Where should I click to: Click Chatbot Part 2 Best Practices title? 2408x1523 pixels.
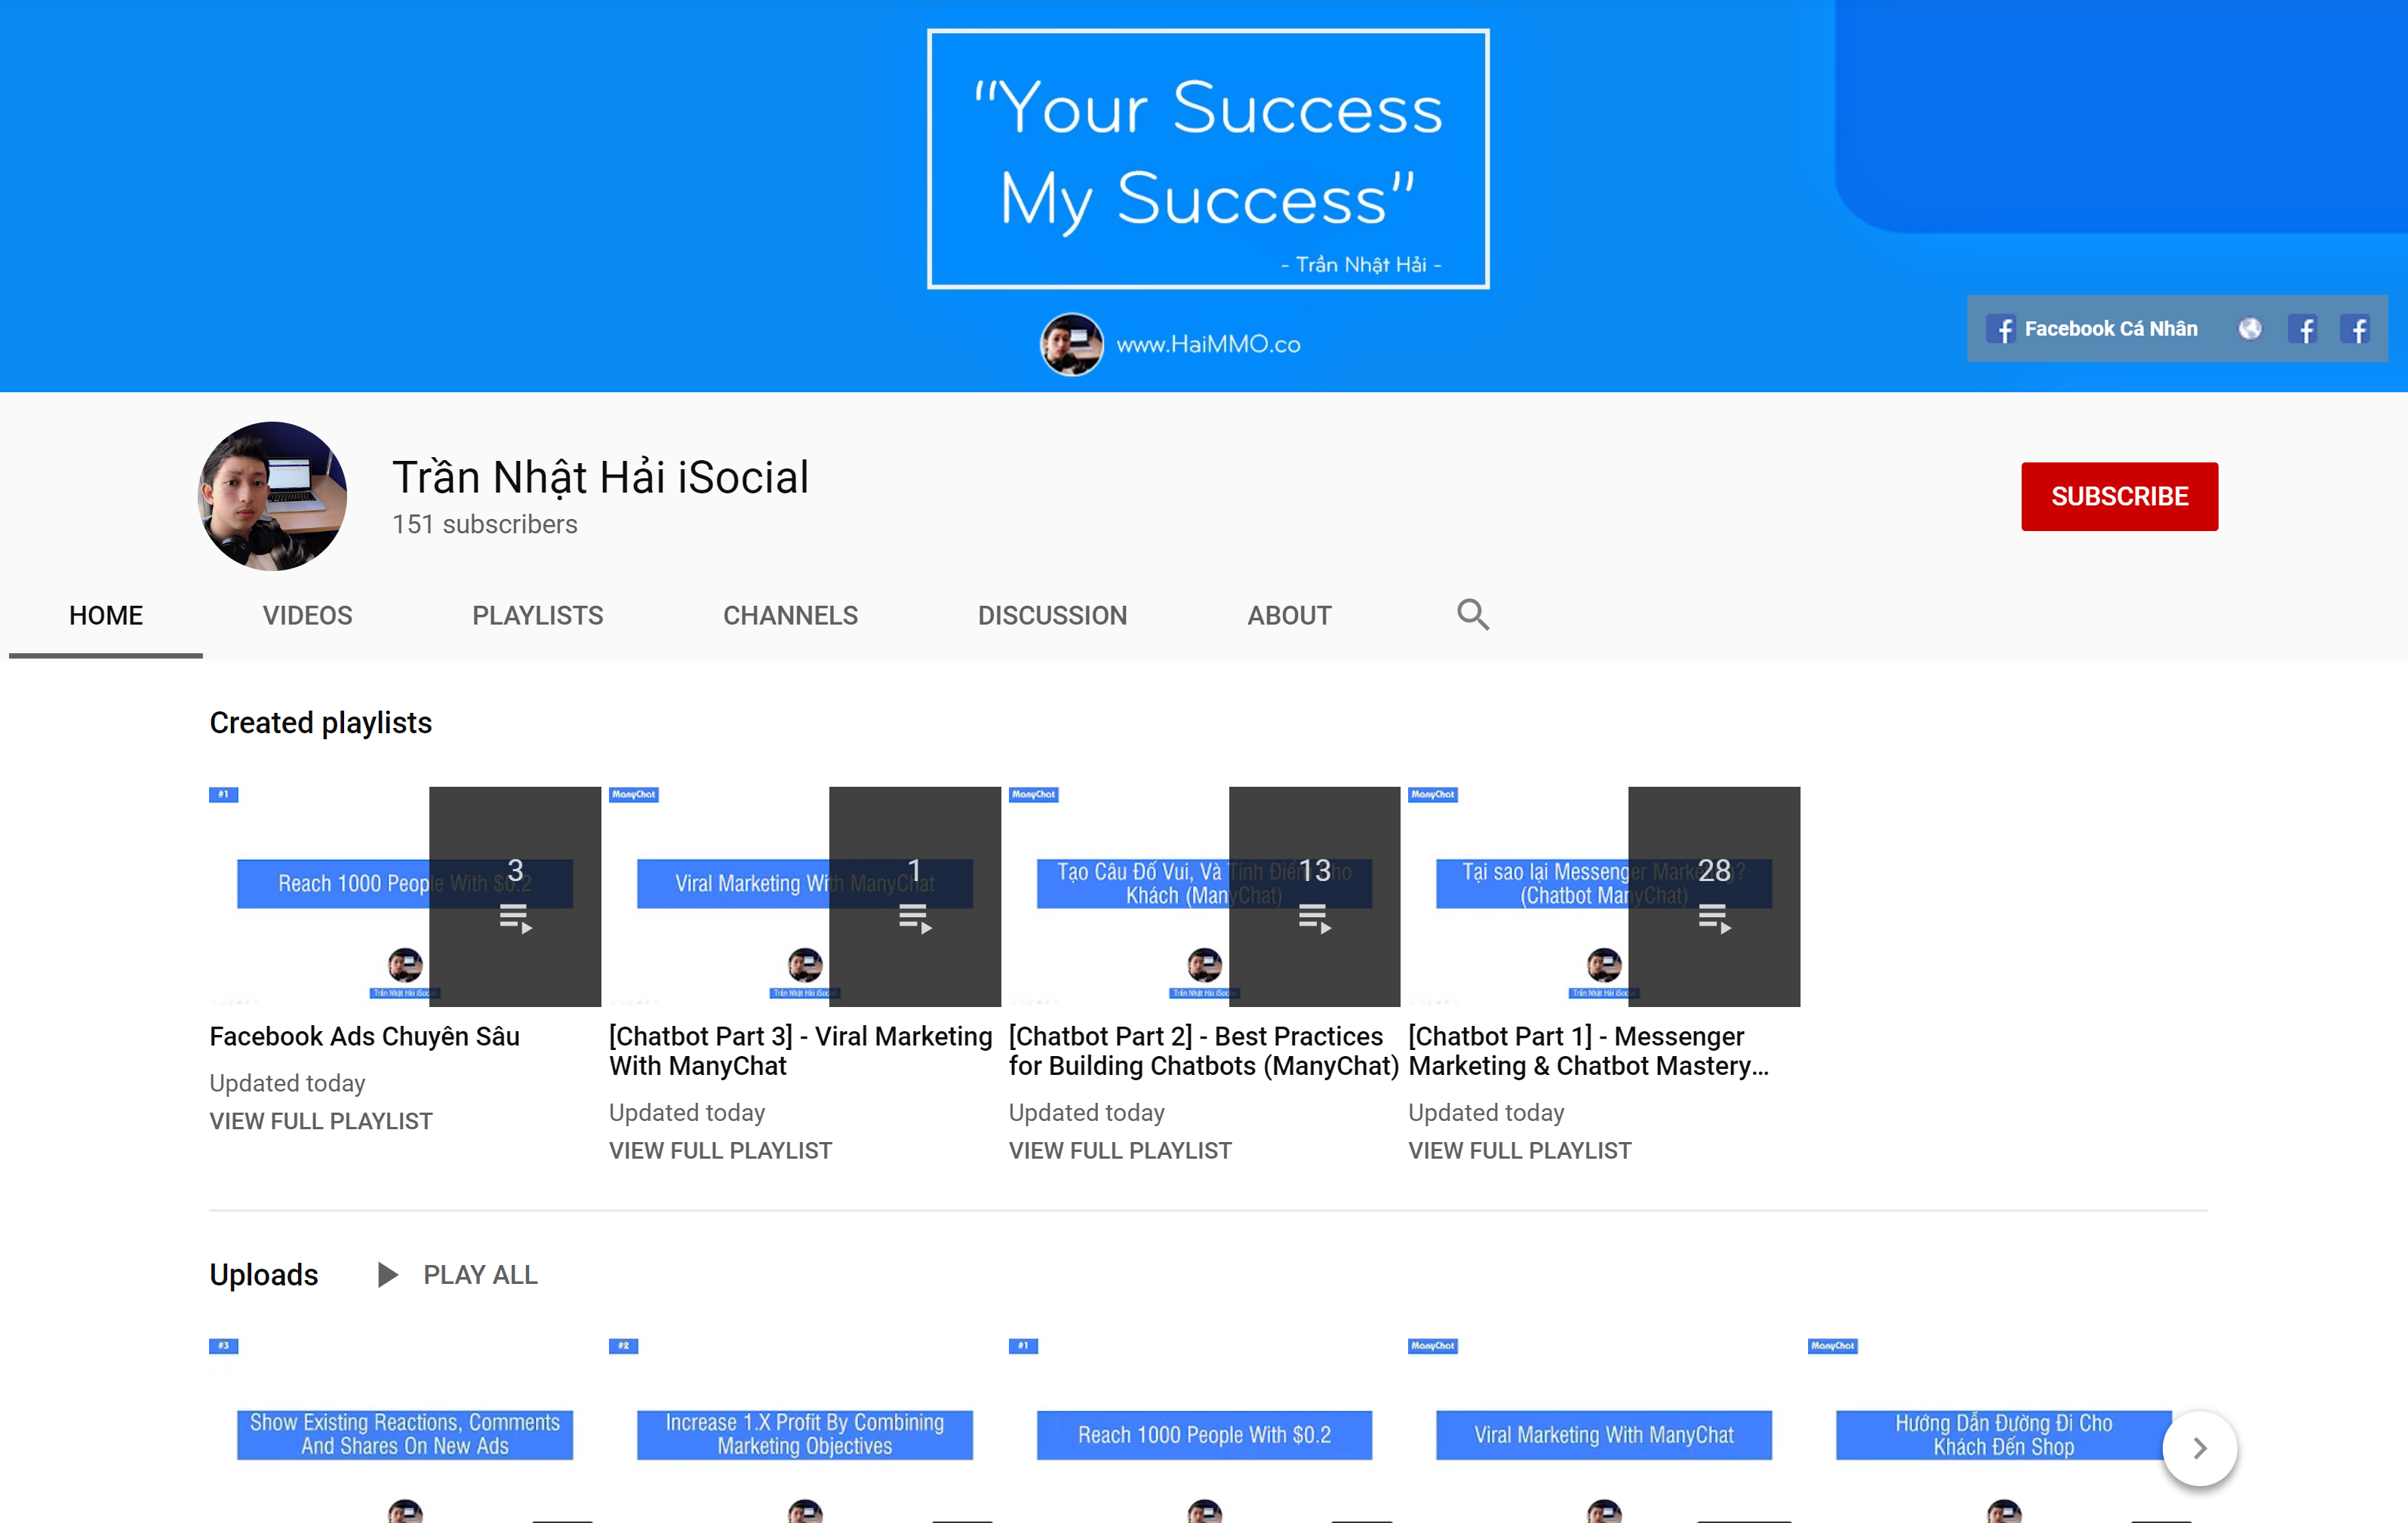pos(1204,1052)
